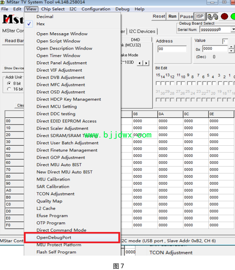Click the debug board connection icon
Viewport: 235px width, 270px height.
point(213,16)
